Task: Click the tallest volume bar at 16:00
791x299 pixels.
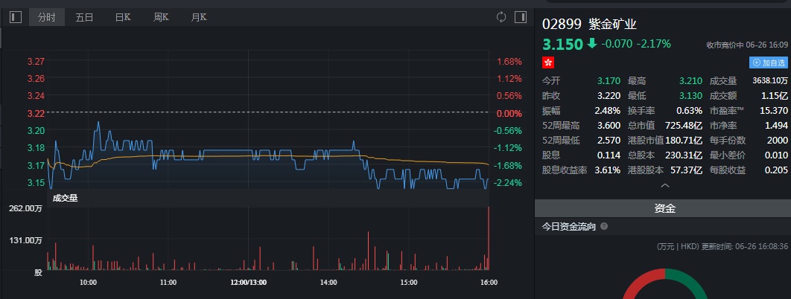Action: coord(489,238)
